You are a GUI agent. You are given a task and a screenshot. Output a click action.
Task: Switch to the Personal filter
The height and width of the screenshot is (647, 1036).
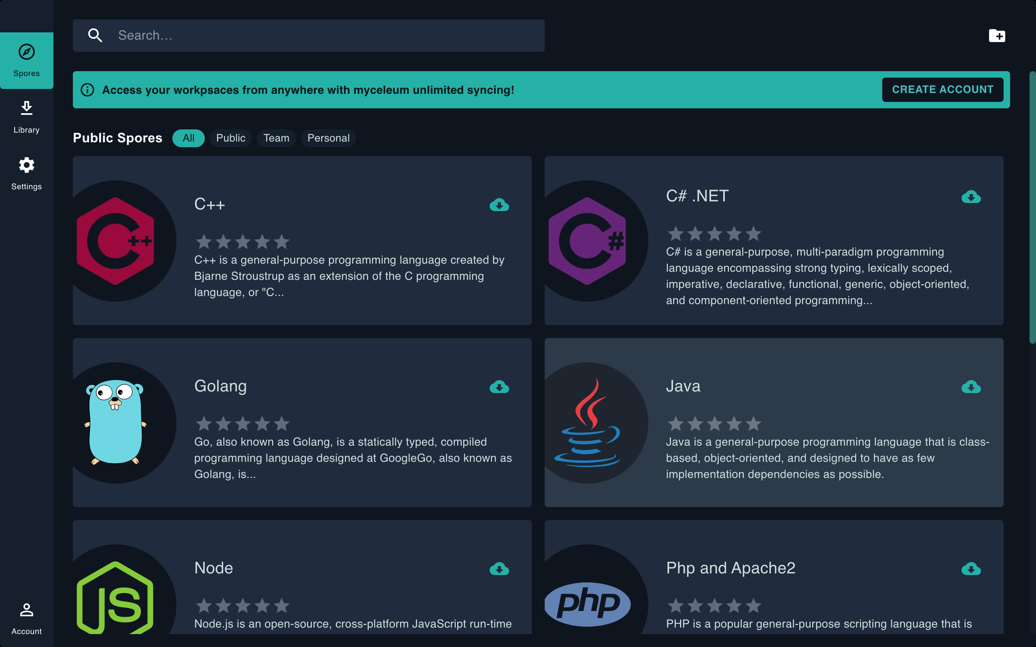click(x=328, y=138)
